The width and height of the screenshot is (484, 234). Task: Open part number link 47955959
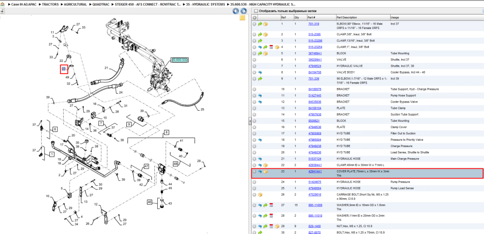coord(315,133)
